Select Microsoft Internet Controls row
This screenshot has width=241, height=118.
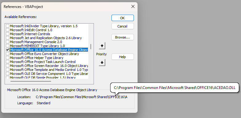pos(30,34)
